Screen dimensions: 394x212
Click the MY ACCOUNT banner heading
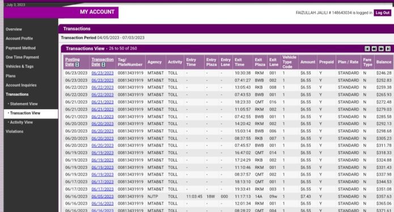(x=98, y=12)
